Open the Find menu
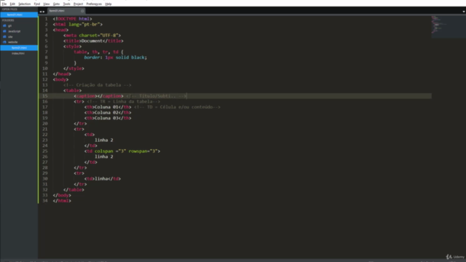Image resolution: width=466 pixels, height=262 pixels. [37, 4]
